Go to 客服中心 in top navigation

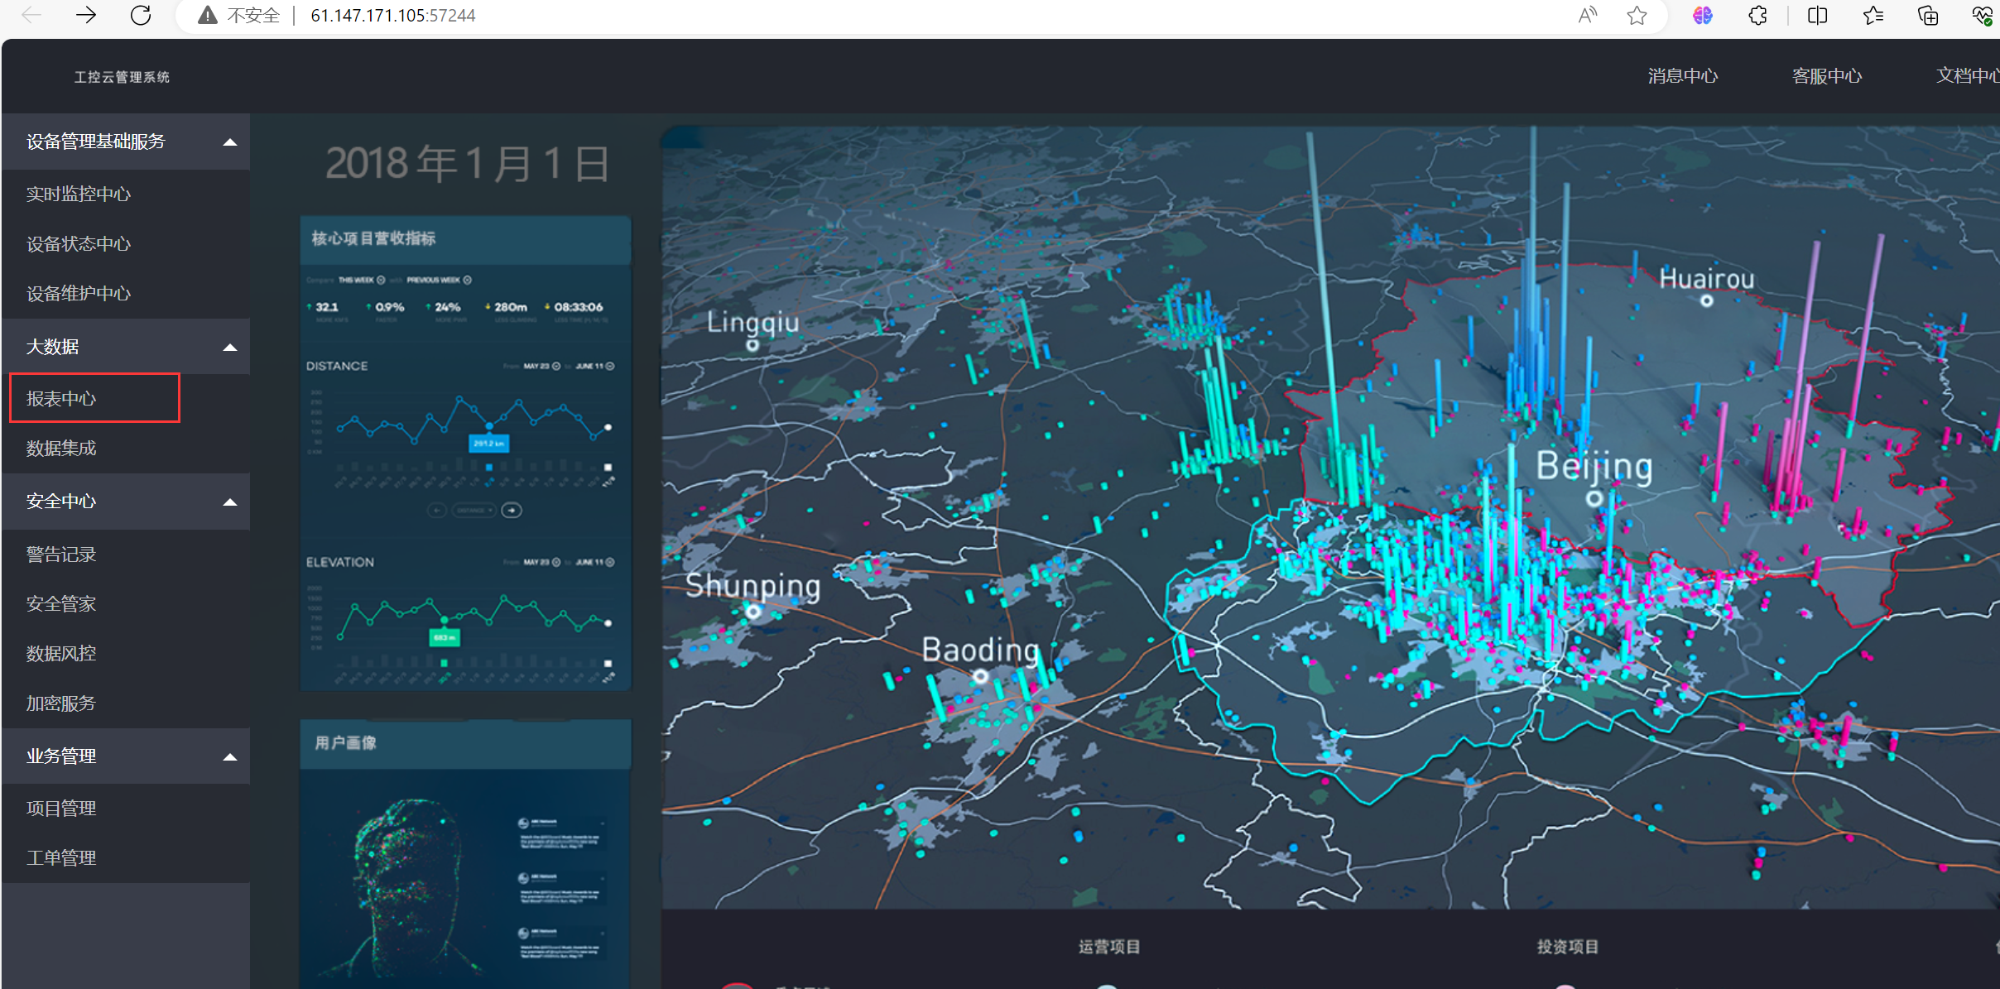click(x=1826, y=76)
